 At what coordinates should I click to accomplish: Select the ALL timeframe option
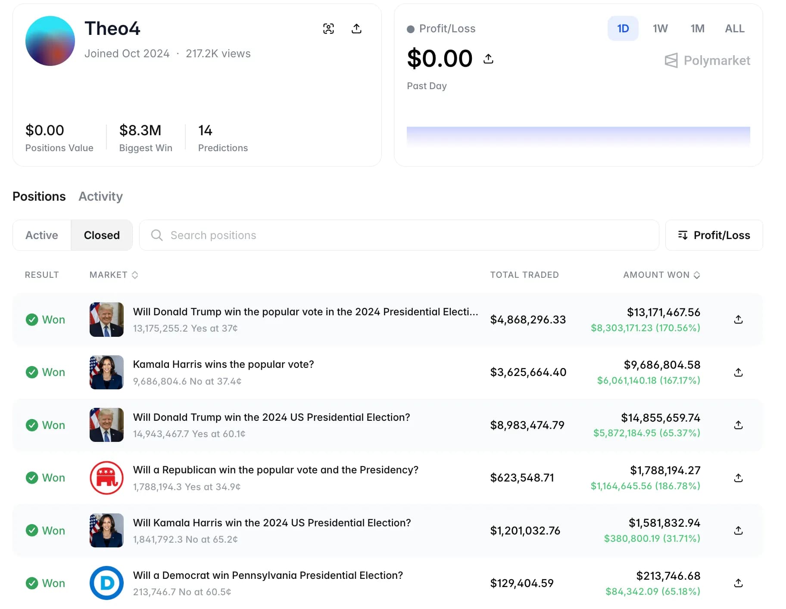tap(734, 28)
